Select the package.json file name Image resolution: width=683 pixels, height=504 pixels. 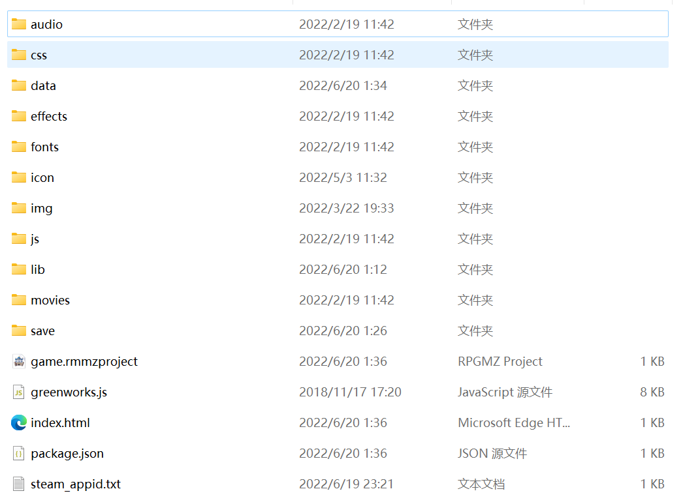coord(67,454)
